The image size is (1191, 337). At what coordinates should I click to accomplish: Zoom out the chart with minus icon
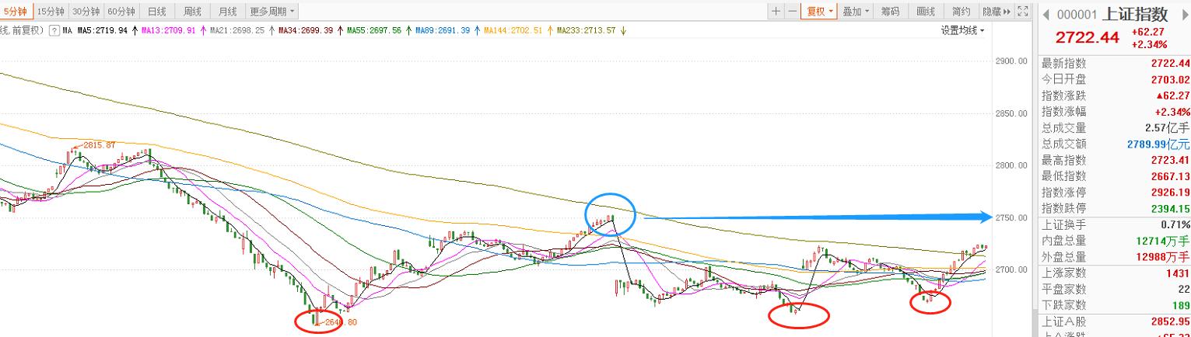[792, 11]
